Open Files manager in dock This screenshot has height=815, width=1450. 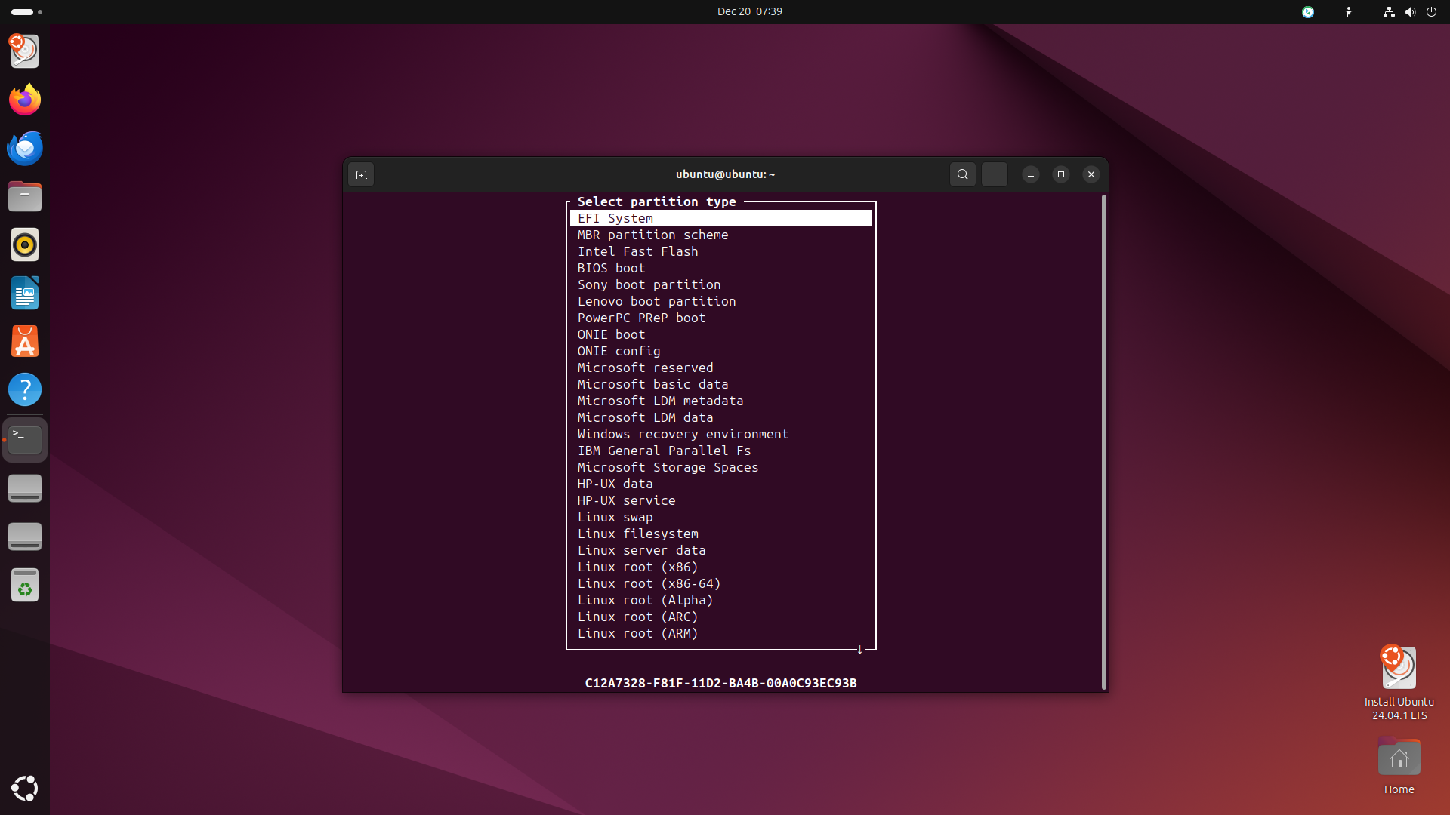[x=25, y=196]
